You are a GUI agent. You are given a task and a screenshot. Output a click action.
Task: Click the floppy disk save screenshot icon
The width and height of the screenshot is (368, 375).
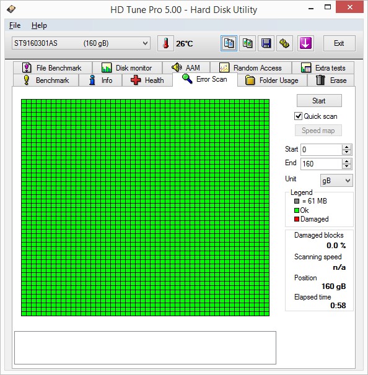(266, 43)
